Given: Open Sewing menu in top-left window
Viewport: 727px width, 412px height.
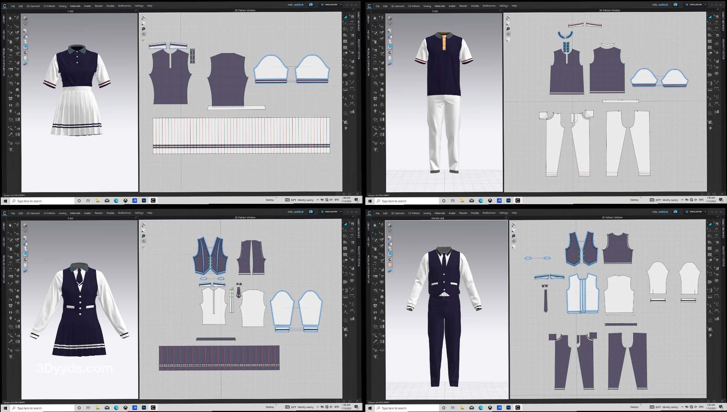Looking at the screenshot, I should pyautogui.click(x=63, y=6).
